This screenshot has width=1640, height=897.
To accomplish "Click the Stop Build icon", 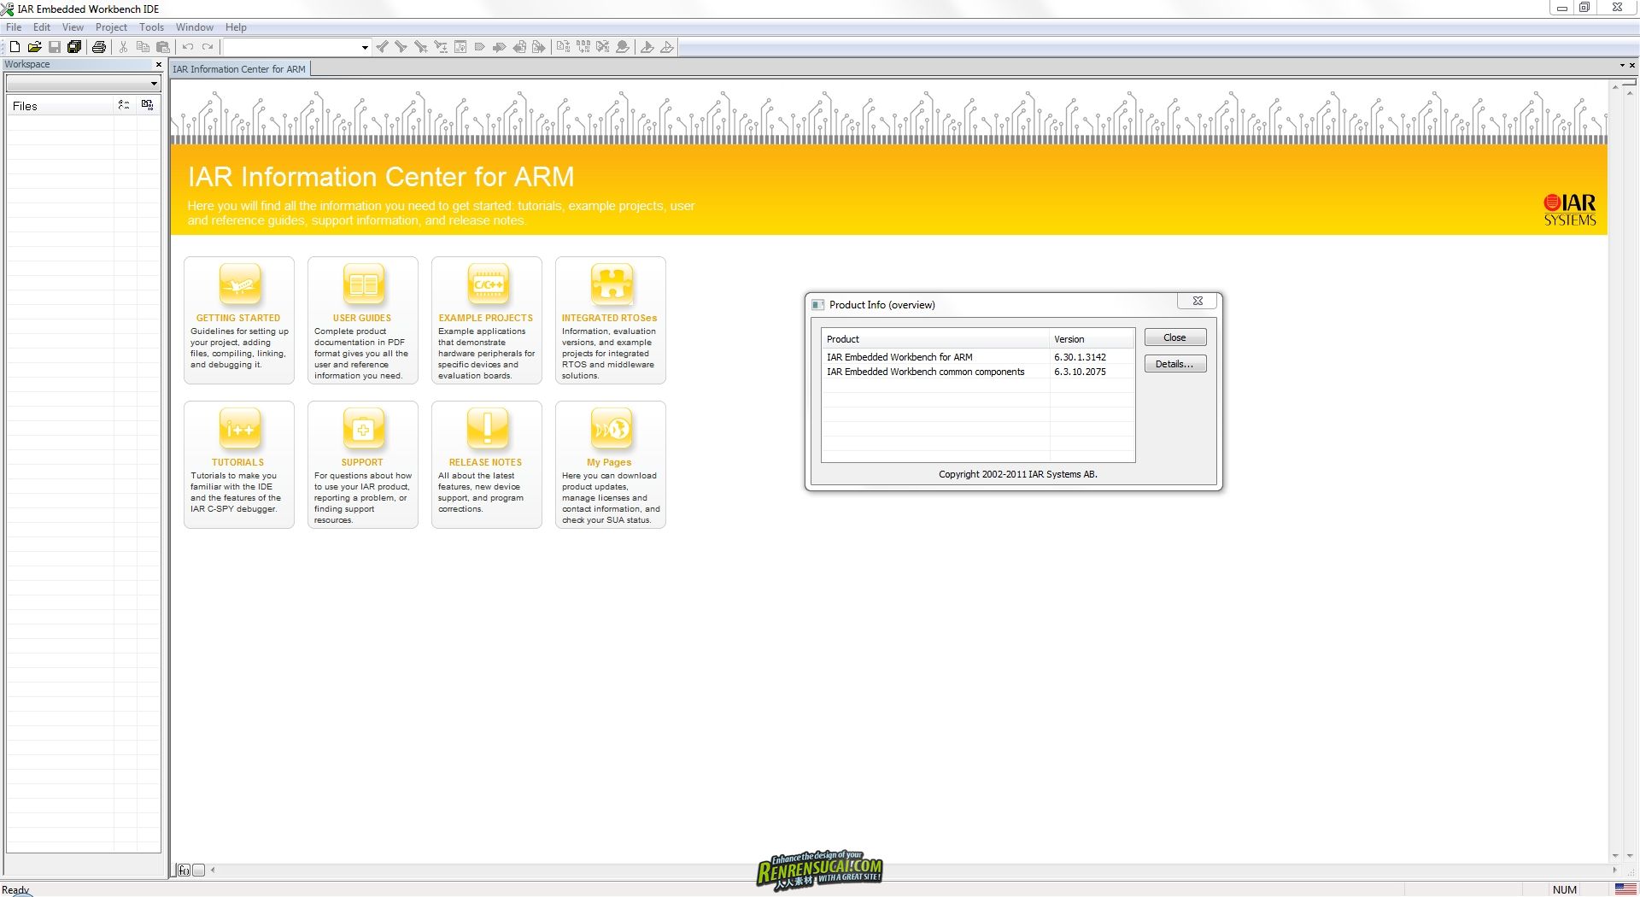I will tap(603, 47).
